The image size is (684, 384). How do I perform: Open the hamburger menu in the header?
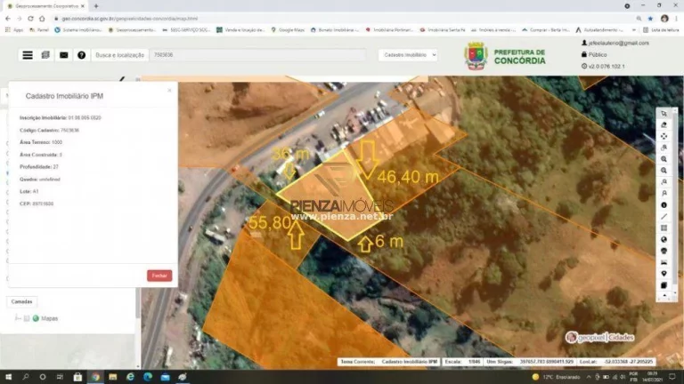pyautogui.click(x=28, y=55)
